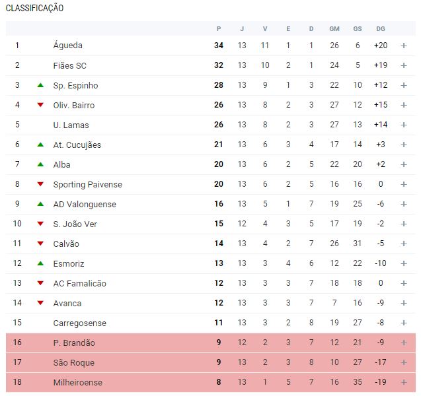Screen dimensions: 421x396
Task: Click the green up arrow beside Esmoriz
Action: click(x=40, y=263)
